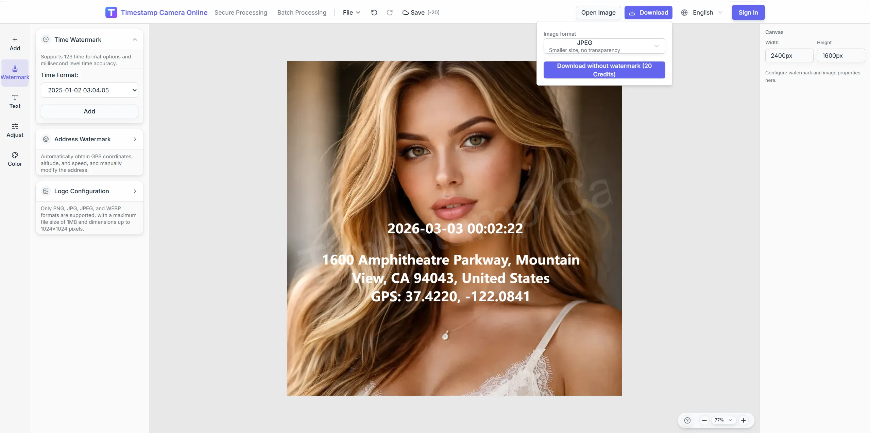Switch to Batch Processing
This screenshot has height=433, width=870.
click(302, 12)
